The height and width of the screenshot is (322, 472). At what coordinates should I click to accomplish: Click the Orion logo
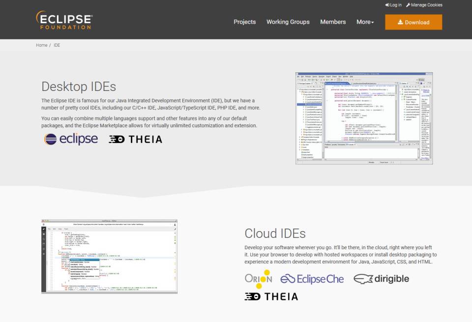259,279
